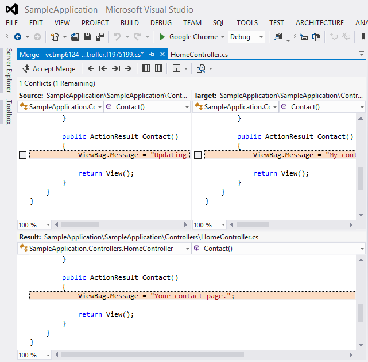Jump to last conflict icon
This screenshot has height=362, width=368.
(x=116, y=68)
